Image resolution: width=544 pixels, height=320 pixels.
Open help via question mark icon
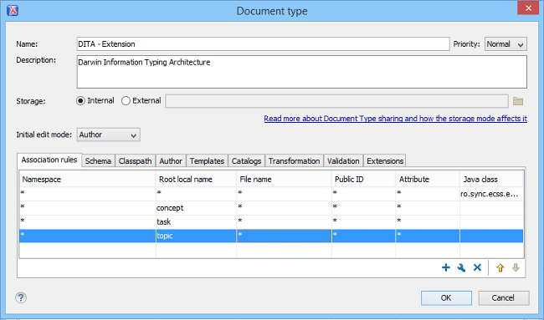tap(21, 297)
